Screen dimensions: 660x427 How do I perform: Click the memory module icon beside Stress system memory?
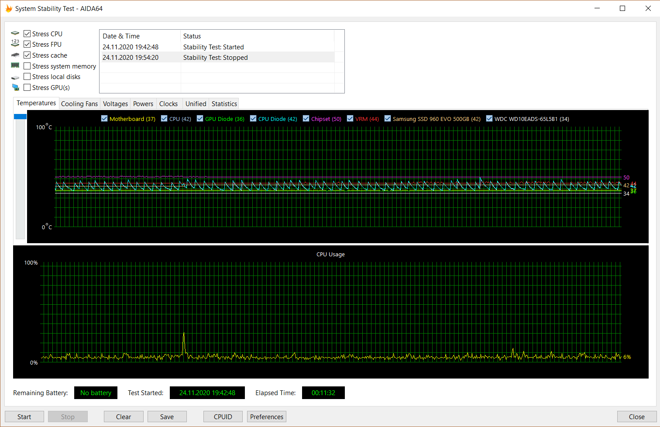pos(15,65)
